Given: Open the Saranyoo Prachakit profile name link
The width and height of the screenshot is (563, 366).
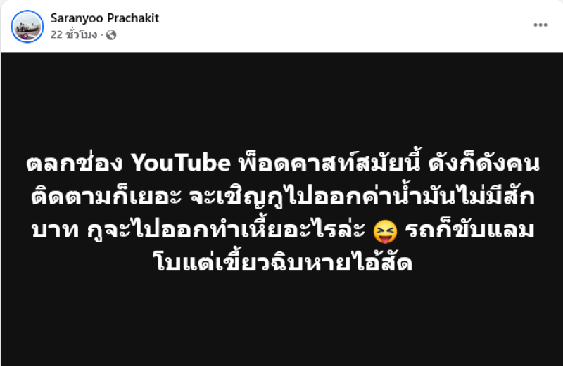Looking at the screenshot, I should 104,18.
